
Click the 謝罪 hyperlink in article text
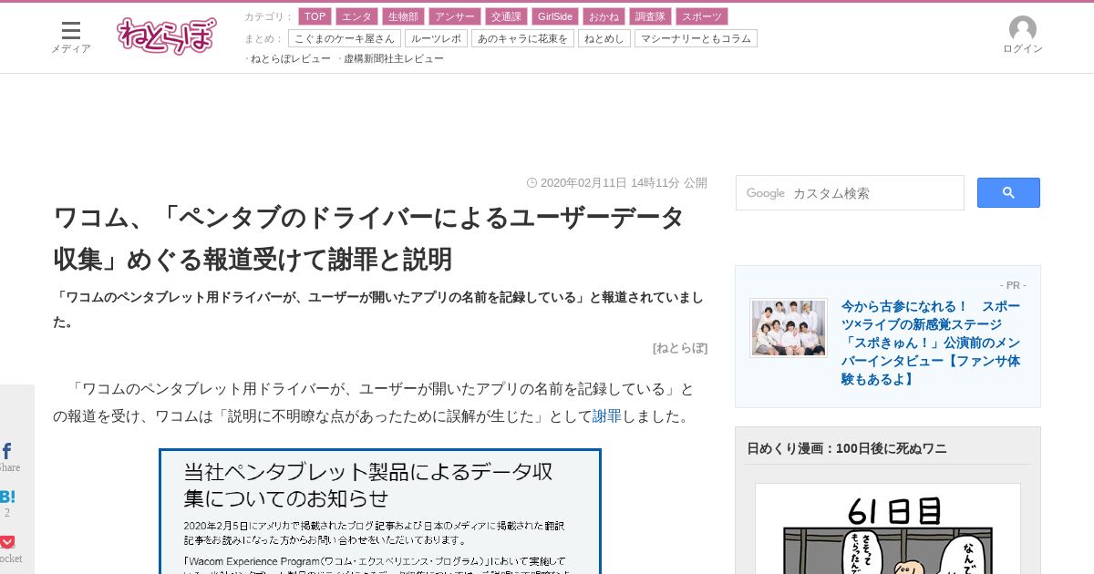point(607,416)
